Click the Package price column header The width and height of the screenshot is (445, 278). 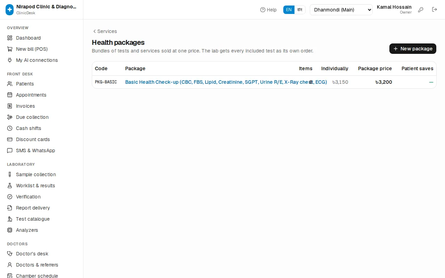(375, 68)
